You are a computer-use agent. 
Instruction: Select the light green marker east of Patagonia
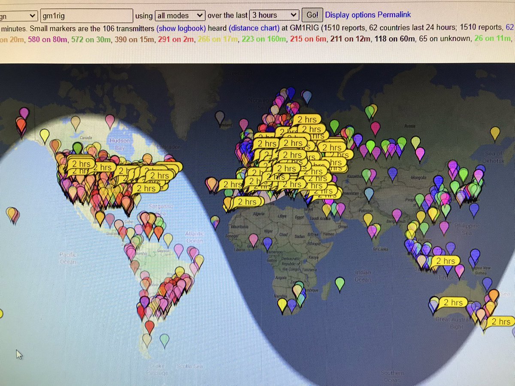pyautogui.click(x=165, y=341)
